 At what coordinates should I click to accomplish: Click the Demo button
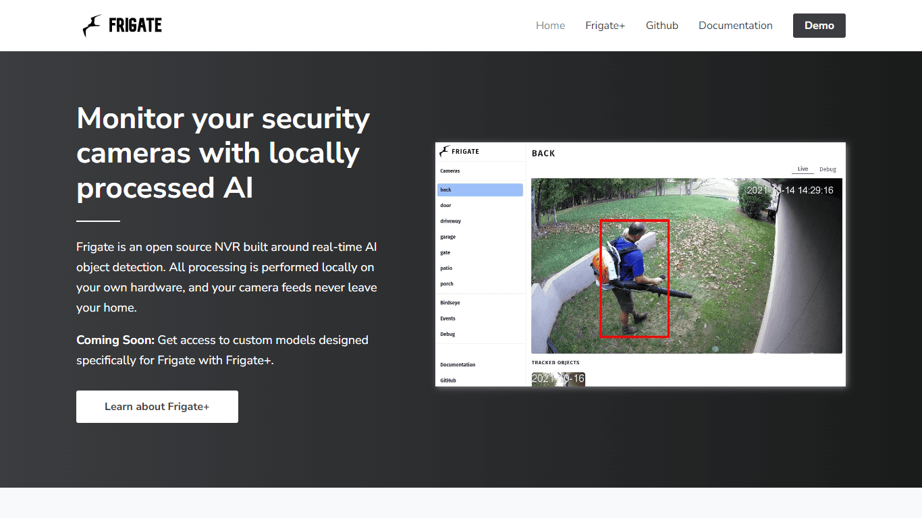coord(819,26)
